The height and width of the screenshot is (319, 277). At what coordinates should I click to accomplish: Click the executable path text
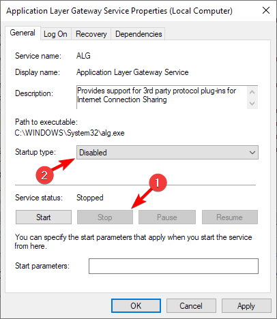click(x=70, y=133)
